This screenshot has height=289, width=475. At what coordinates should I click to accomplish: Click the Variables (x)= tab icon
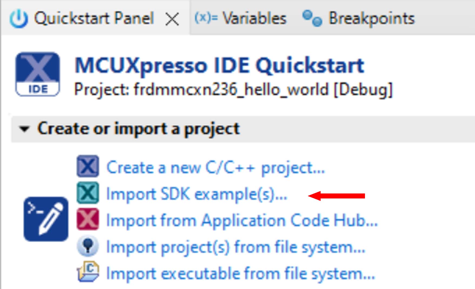206,18
